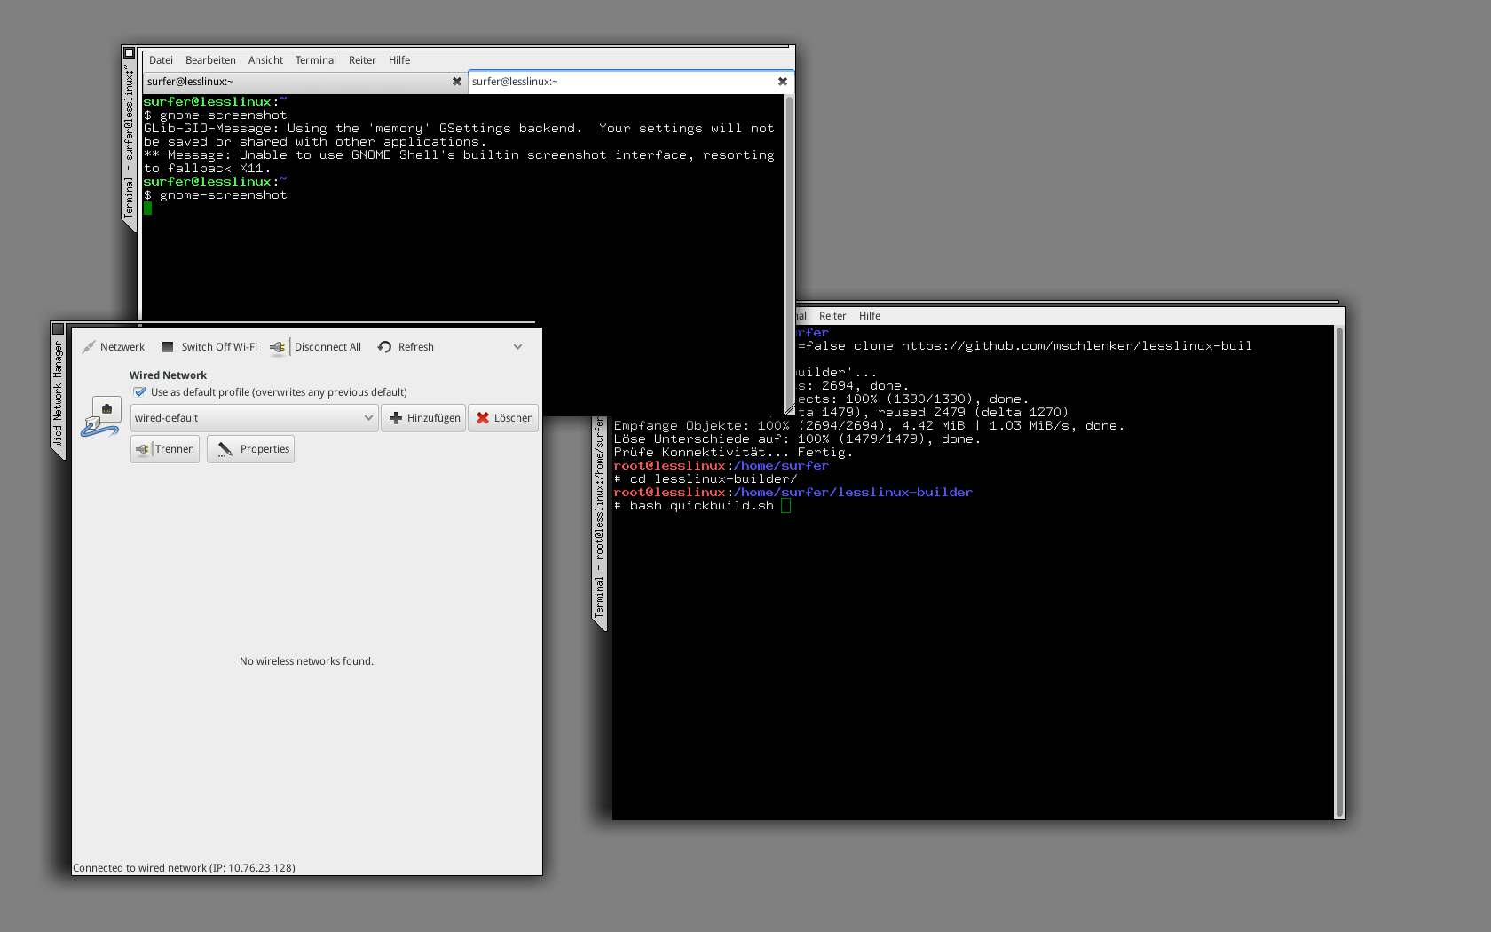Viewport: 1491px width, 932px height.
Task: Click the surfer terminal vertical title
Action: tap(130, 142)
